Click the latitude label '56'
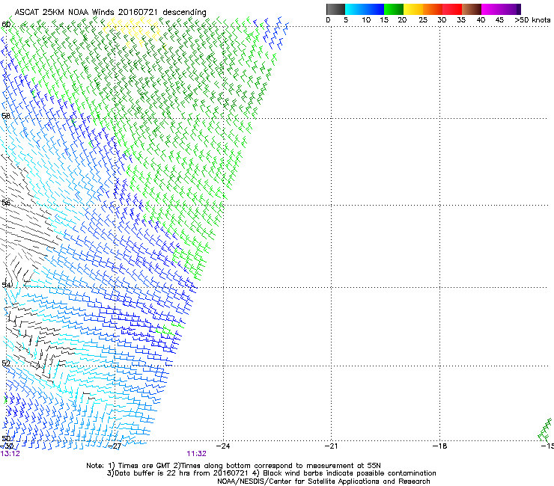Viewport: 554px width, 486px height. [x=6, y=203]
